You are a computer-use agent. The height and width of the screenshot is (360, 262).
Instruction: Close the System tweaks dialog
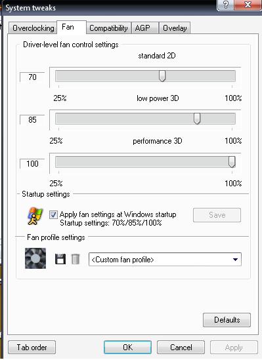pos(248,5)
